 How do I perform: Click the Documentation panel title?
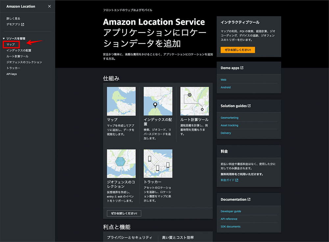(234, 200)
